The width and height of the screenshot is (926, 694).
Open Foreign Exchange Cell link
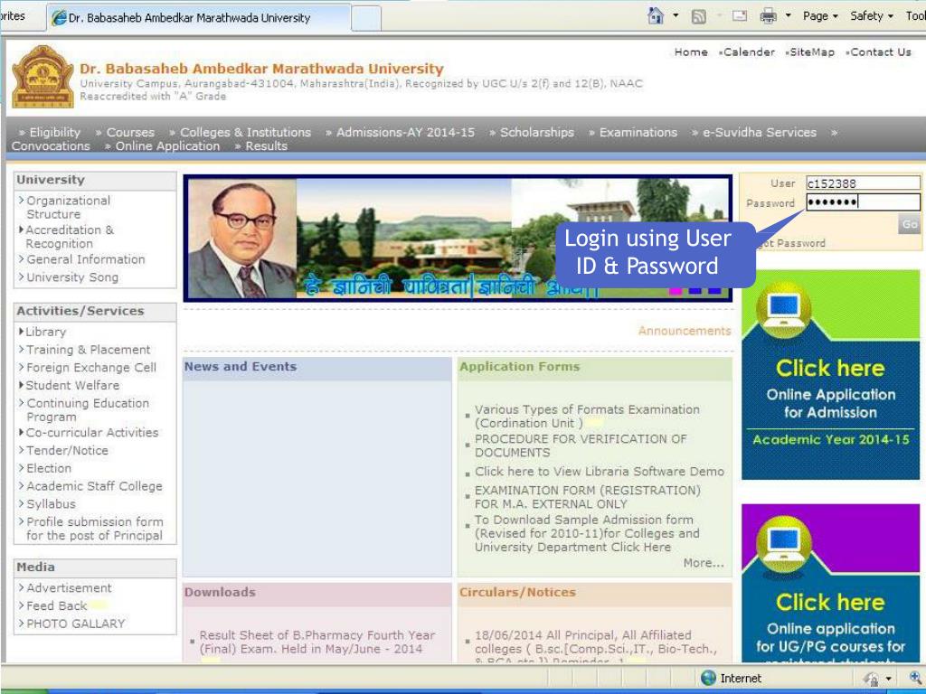click(x=91, y=367)
